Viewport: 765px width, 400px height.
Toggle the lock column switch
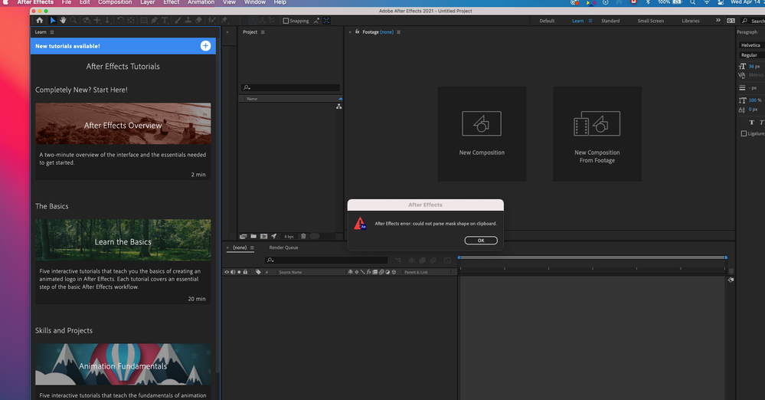coord(245,272)
